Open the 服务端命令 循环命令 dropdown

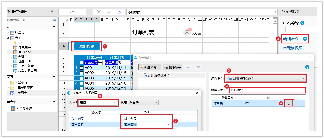[267, 90]
